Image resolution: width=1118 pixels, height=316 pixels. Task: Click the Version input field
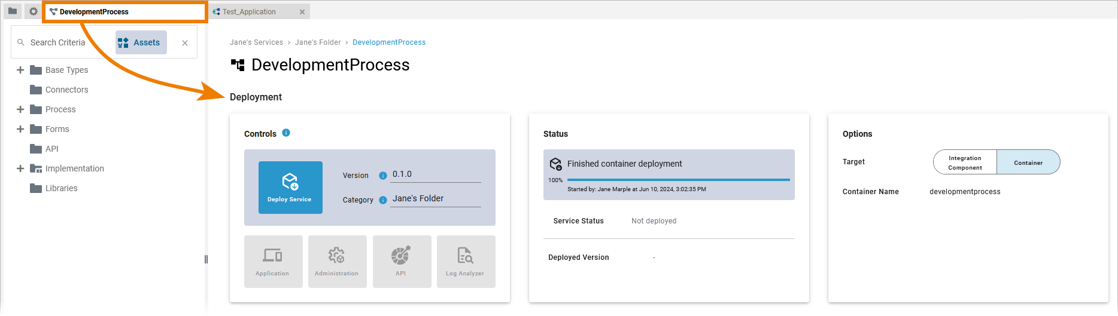435,174
